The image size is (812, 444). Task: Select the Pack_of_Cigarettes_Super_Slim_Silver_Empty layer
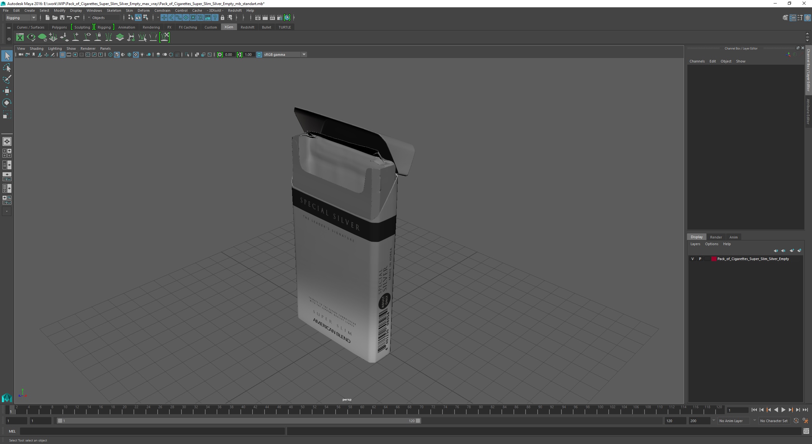tap(753, 259)
